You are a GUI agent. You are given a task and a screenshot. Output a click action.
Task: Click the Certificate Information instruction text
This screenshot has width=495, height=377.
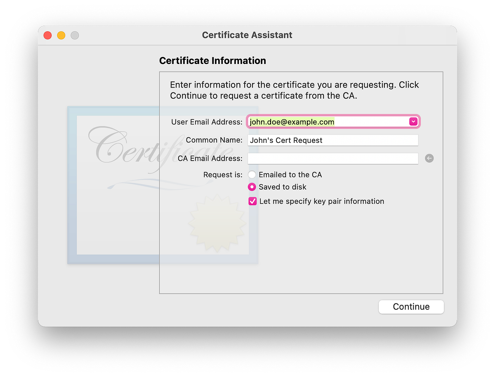tap(294, 90)
